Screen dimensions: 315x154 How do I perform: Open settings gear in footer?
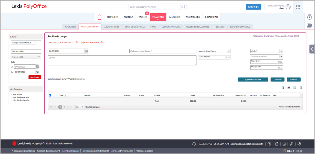[299, 144]
